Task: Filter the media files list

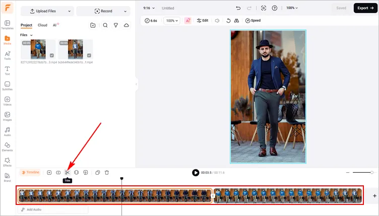Action: [116, 25]
